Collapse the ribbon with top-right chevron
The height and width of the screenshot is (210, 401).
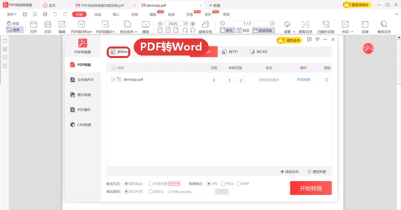pos(396,14)
